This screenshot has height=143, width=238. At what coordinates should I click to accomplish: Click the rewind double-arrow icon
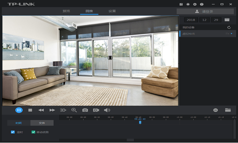[41, 110]
